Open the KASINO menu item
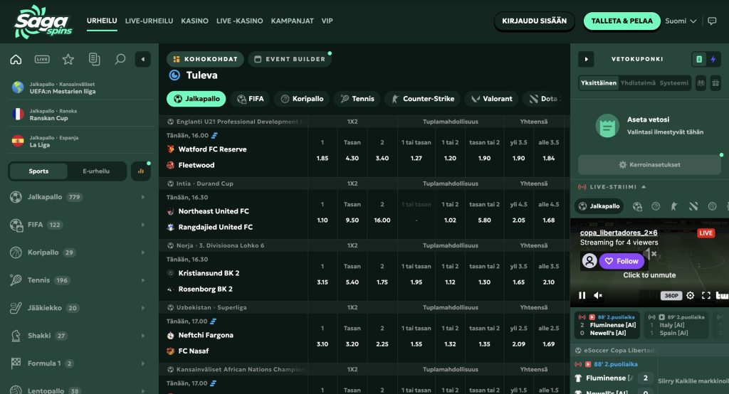This screenshot has width=729, height=394. click(x=194, y=21)
